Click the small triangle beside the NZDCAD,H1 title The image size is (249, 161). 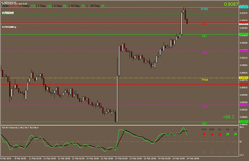click(2, 2)
